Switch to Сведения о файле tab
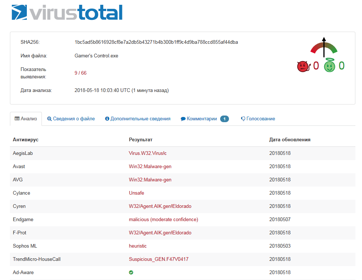The height and width of the screenshot is (280, 362). [71, 119]
